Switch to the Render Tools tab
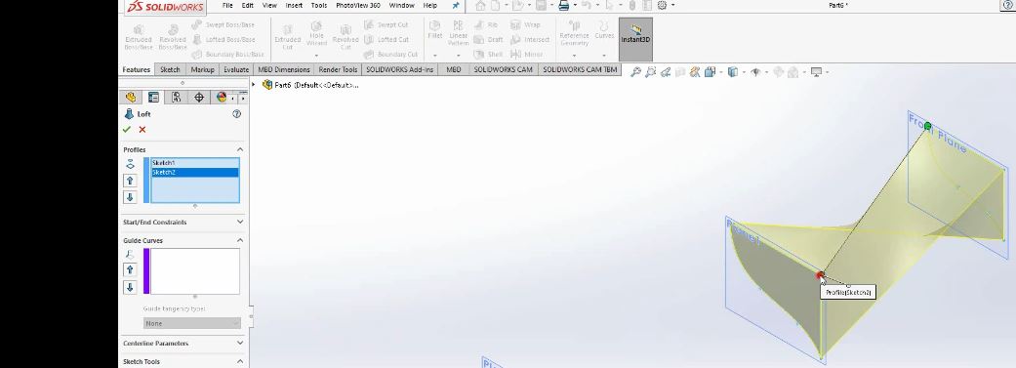 (x=338, y=69)
